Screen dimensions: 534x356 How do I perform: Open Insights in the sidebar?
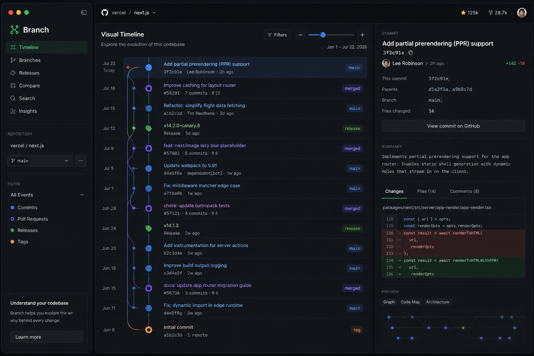pyautogui.click(x=47, y=111)
